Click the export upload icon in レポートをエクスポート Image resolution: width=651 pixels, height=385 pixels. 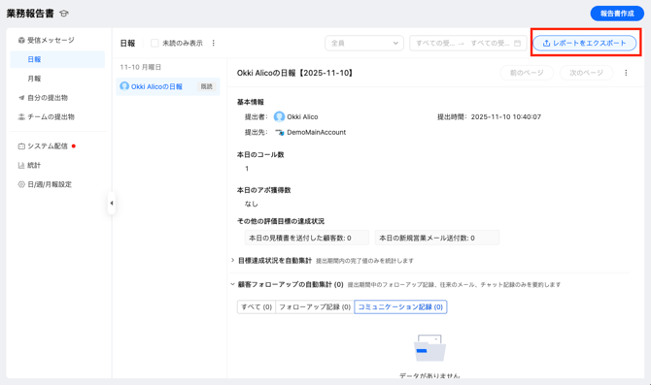pos(546,43)
